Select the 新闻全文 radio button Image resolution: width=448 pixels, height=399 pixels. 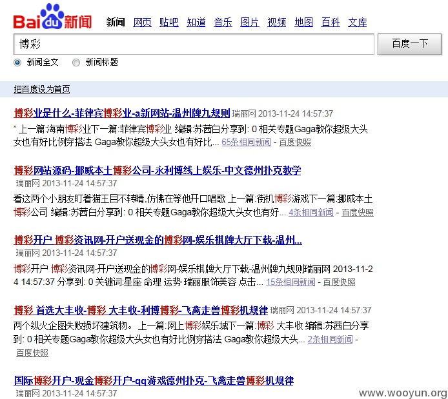(x=17, y=63)
